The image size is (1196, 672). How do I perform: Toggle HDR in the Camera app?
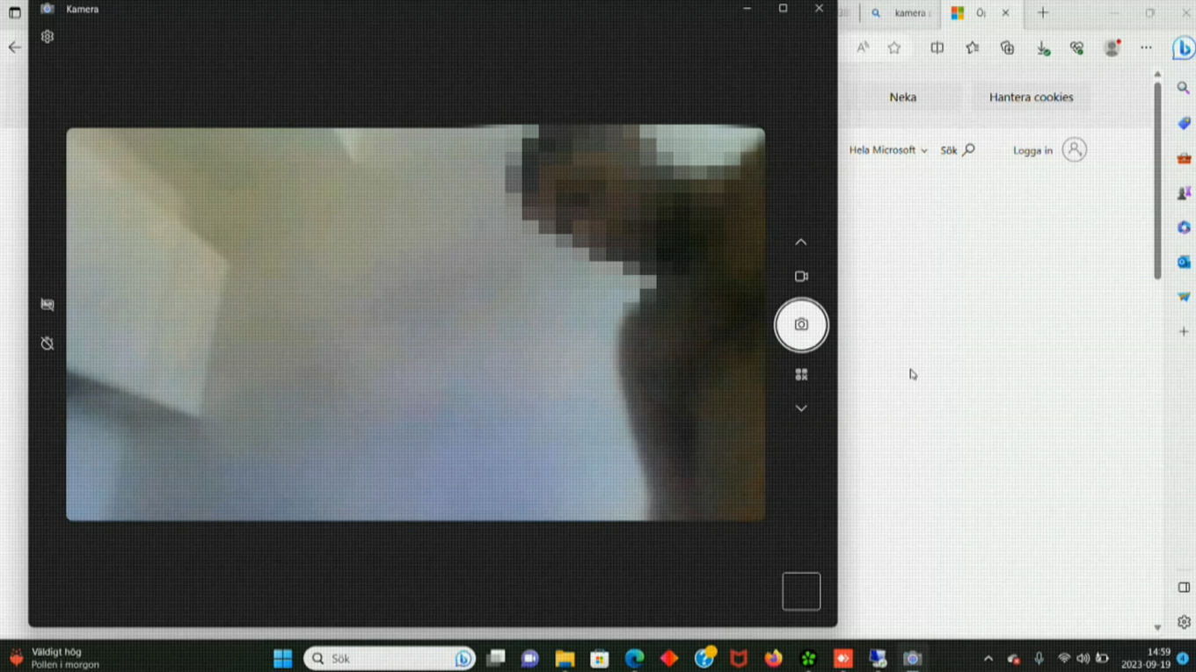coord(47,305)
